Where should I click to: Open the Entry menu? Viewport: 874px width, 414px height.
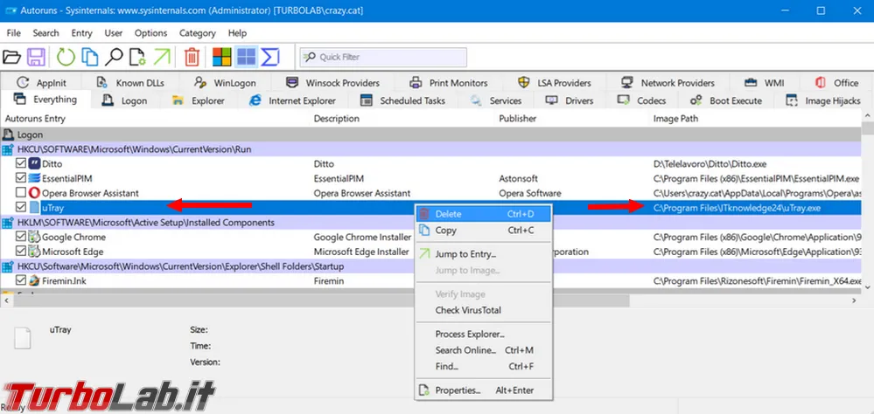pos(81,33)
